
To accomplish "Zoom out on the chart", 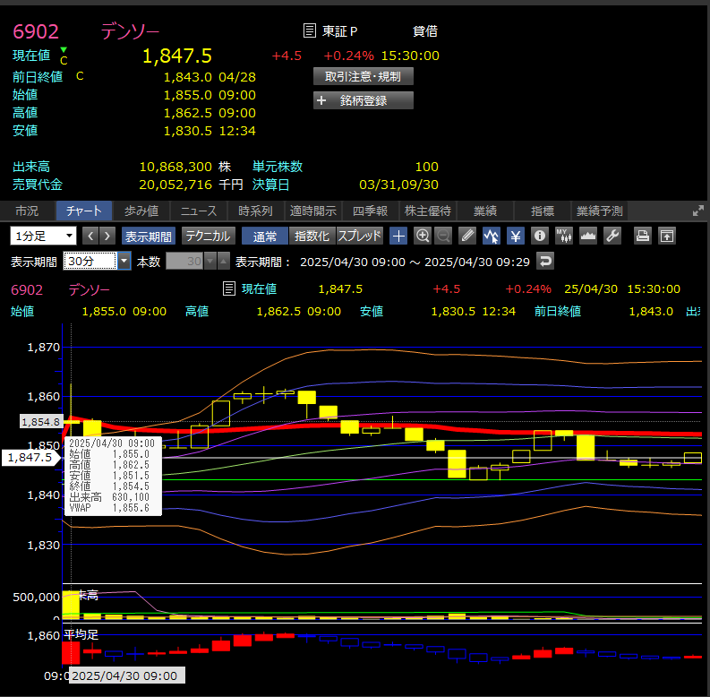I will click(x=443, y=237).
